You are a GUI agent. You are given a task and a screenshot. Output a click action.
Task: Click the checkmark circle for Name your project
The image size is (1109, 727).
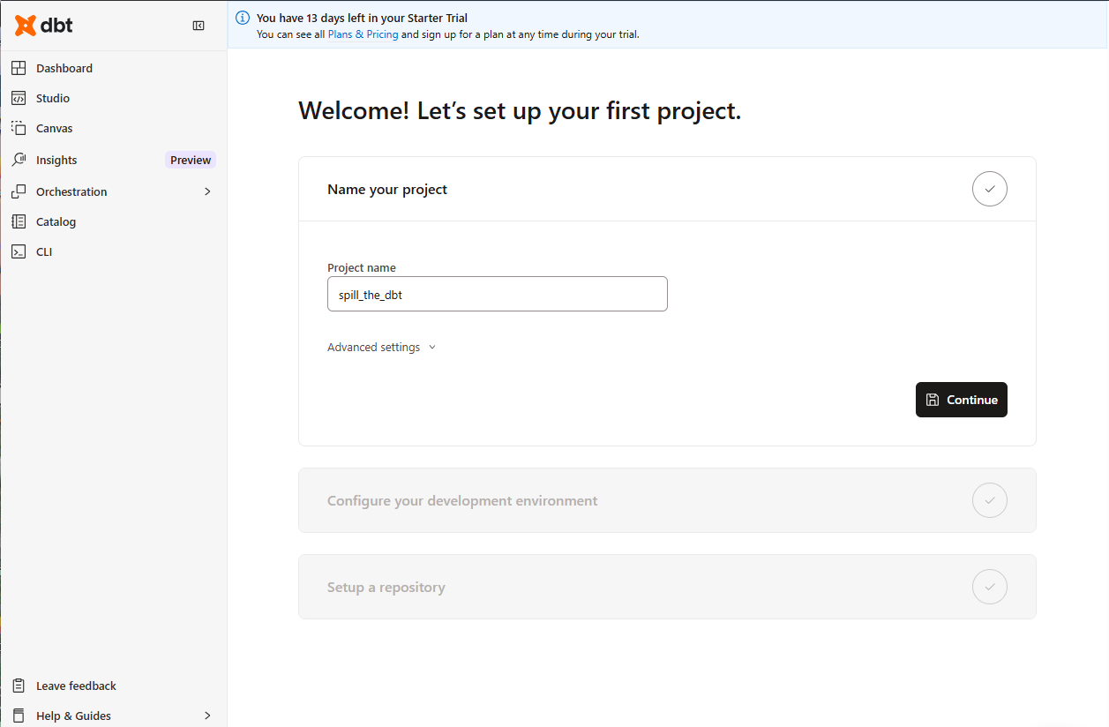tap(990, 189)
